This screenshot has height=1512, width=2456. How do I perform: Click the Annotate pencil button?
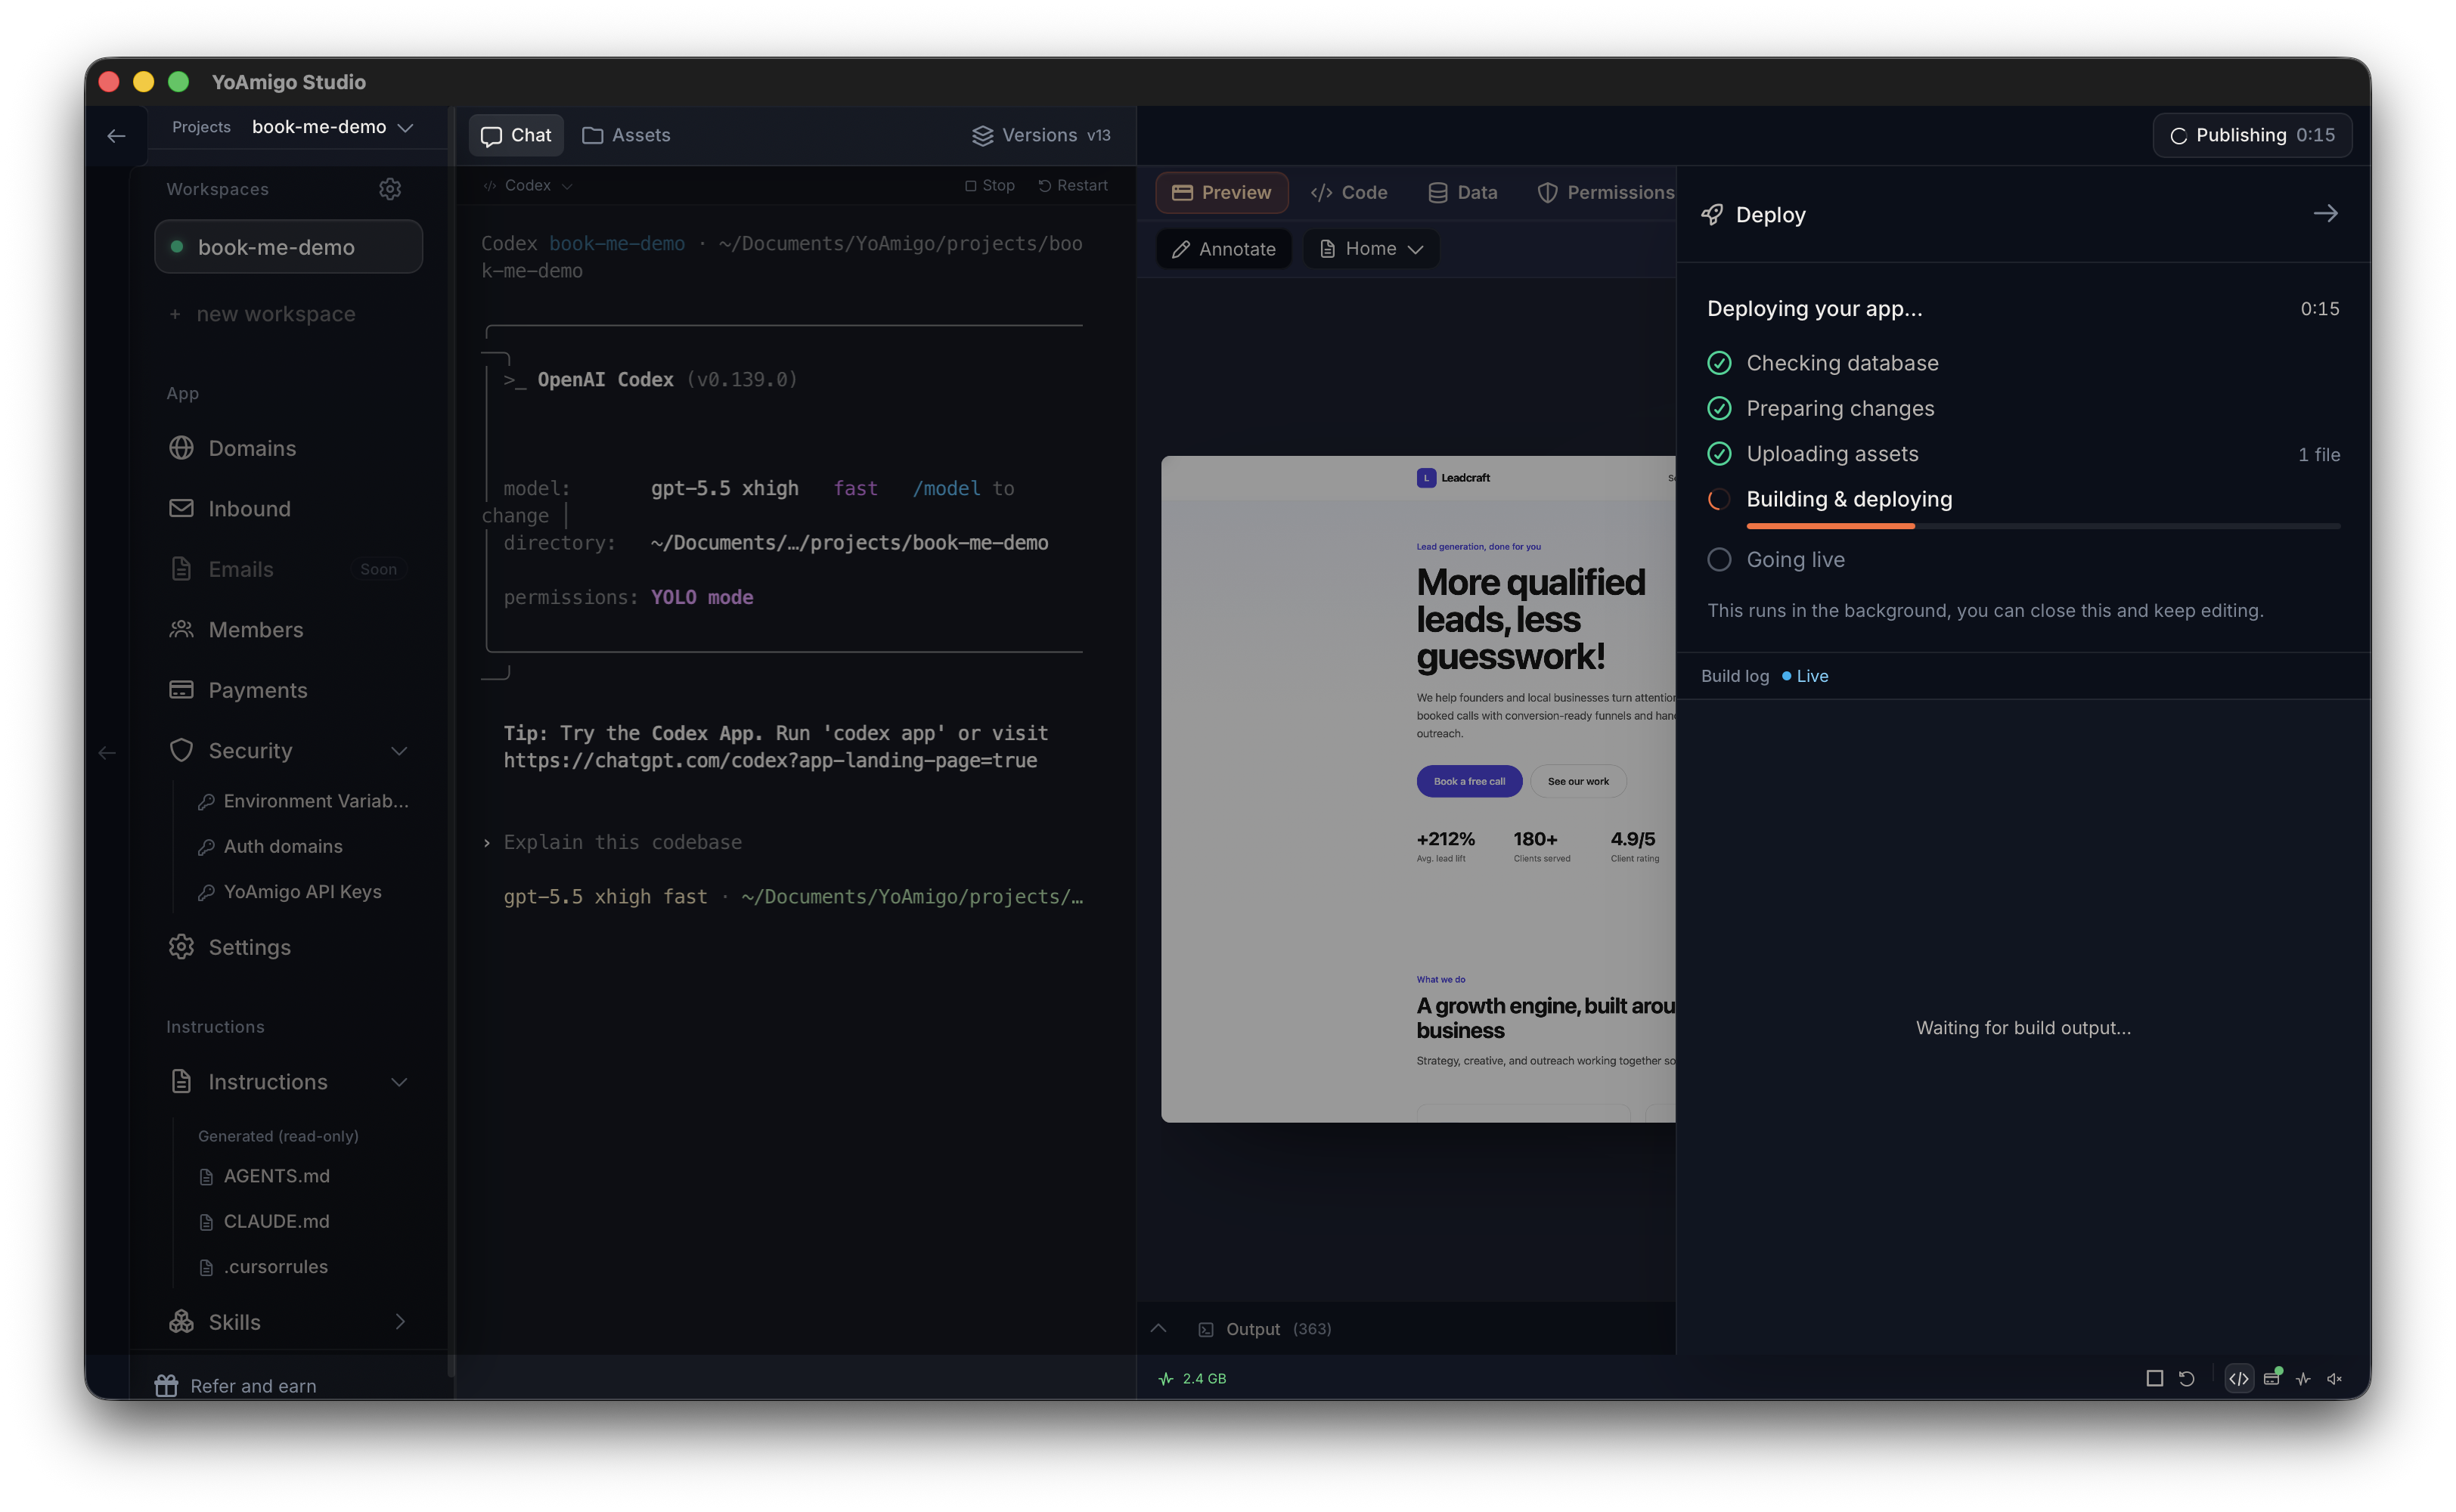(1223, 249)
